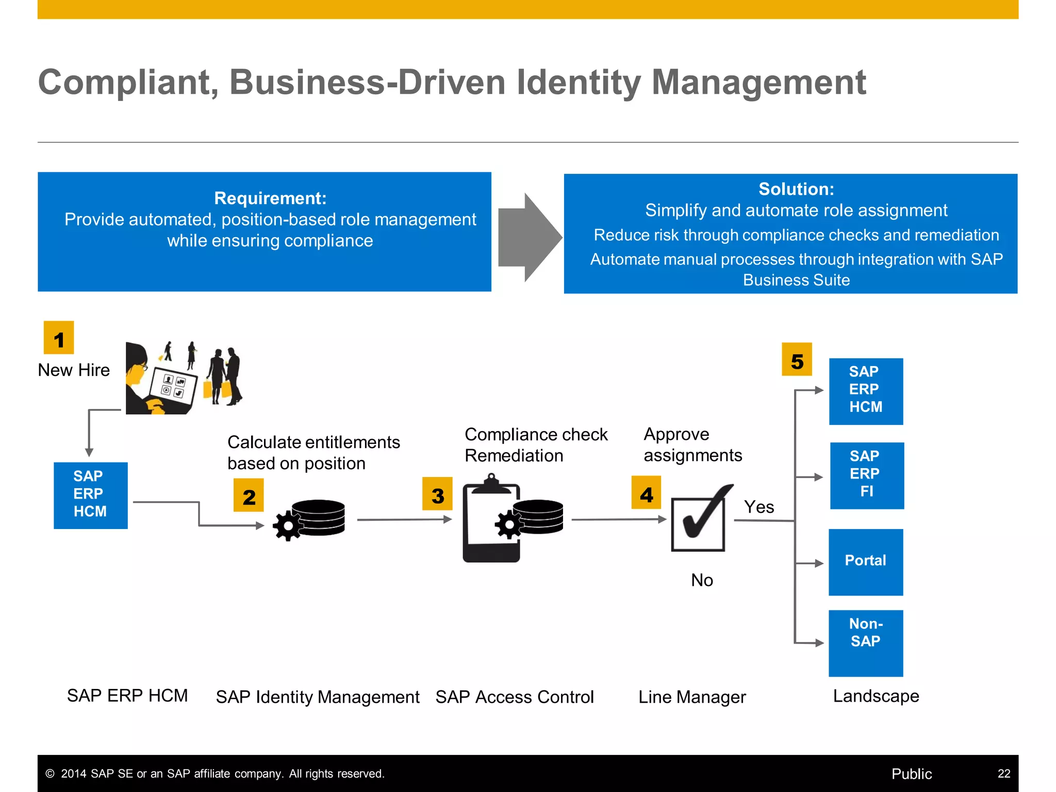
Task: Select the Non-SAP landscape box
Action: coord(866,643)
